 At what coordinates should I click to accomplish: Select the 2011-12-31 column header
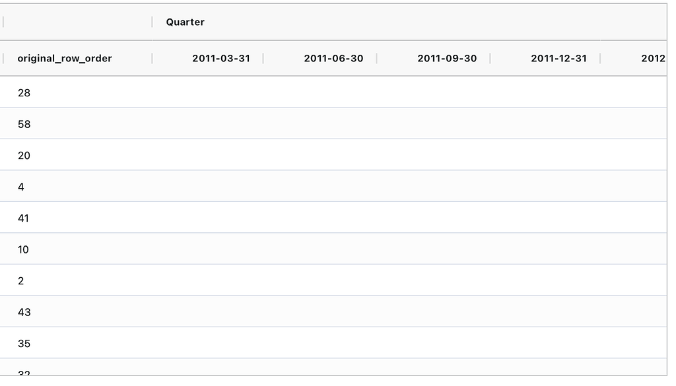click(x=558, y=58)
